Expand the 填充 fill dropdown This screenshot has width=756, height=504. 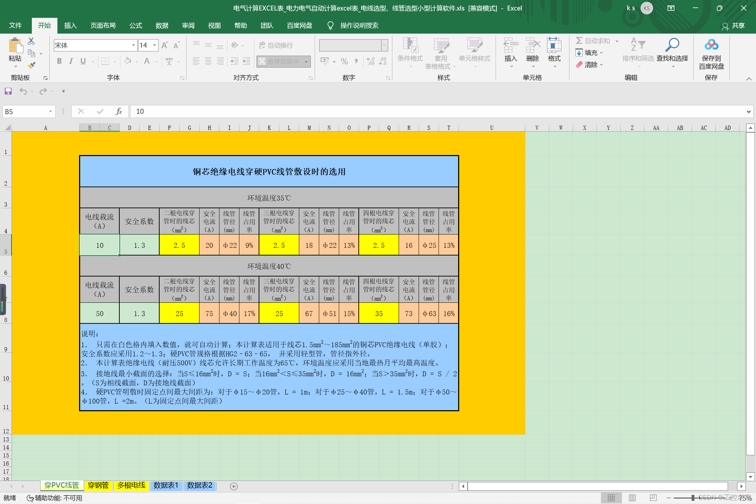click(601, 53)
